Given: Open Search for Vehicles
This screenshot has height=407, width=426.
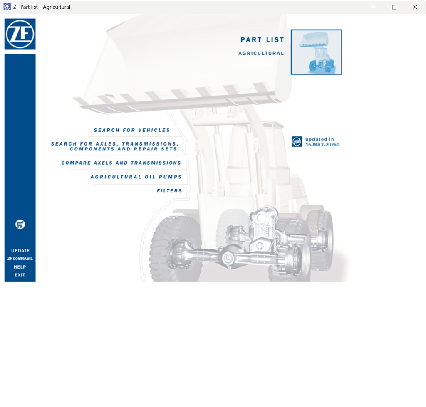Looking at the screenshot, I should click(x=132, y=130).
